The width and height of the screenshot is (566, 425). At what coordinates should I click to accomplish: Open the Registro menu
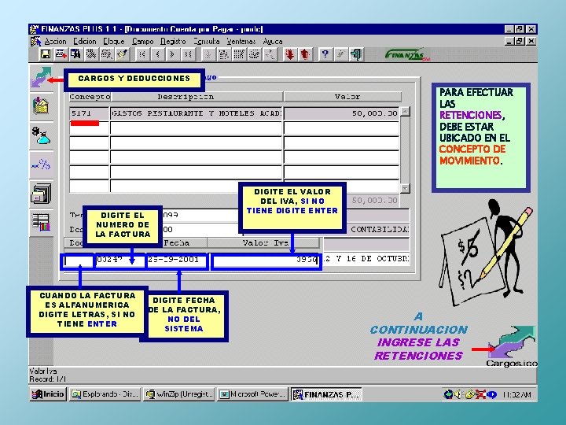click(173, 42)
